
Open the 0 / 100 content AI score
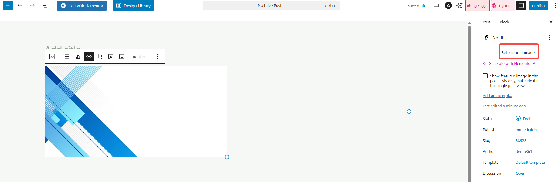click(503, 6)
